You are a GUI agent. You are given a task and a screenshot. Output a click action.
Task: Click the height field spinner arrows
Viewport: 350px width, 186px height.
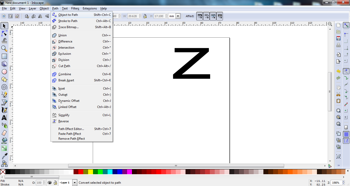point(167,16)
